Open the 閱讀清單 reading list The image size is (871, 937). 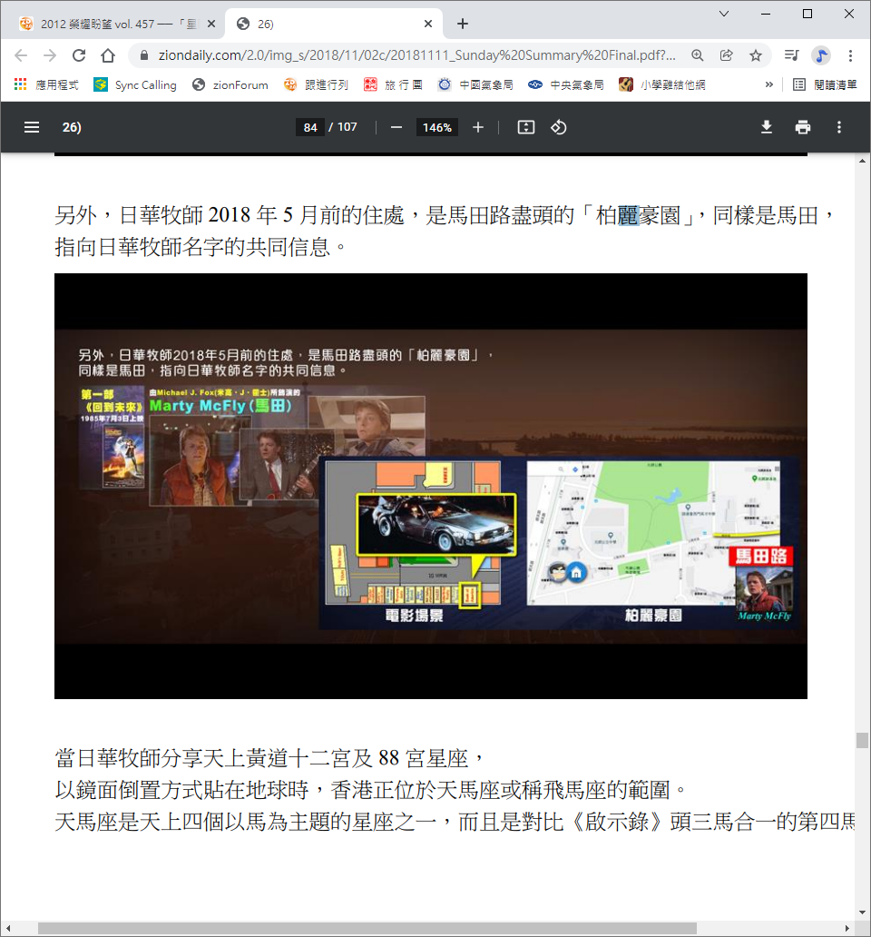[x=825, y=84]
